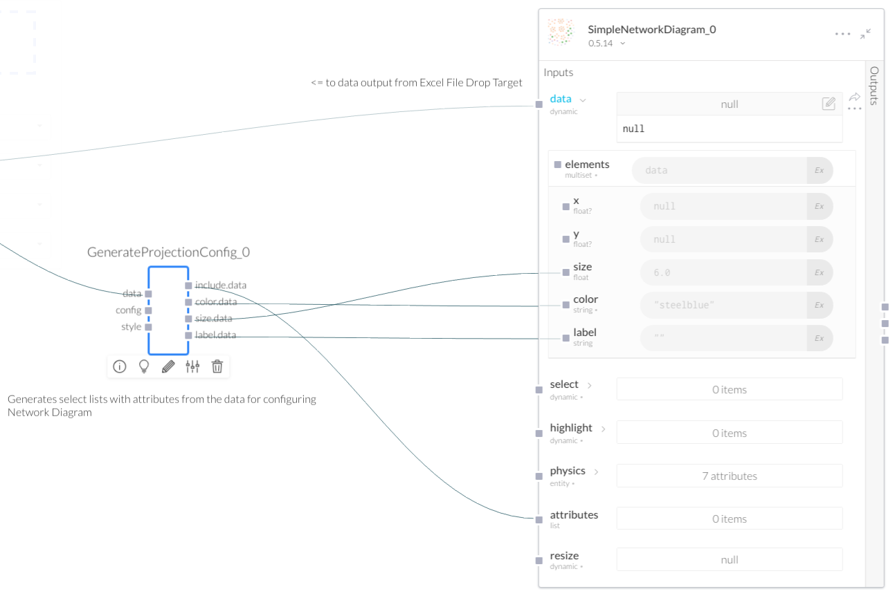Click the lightbulb hint icon
The width and height of the screenshot is (893, 598).
[x=144, y=366]
